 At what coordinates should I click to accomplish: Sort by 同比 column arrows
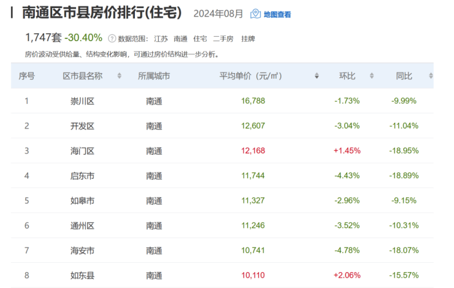431,76
